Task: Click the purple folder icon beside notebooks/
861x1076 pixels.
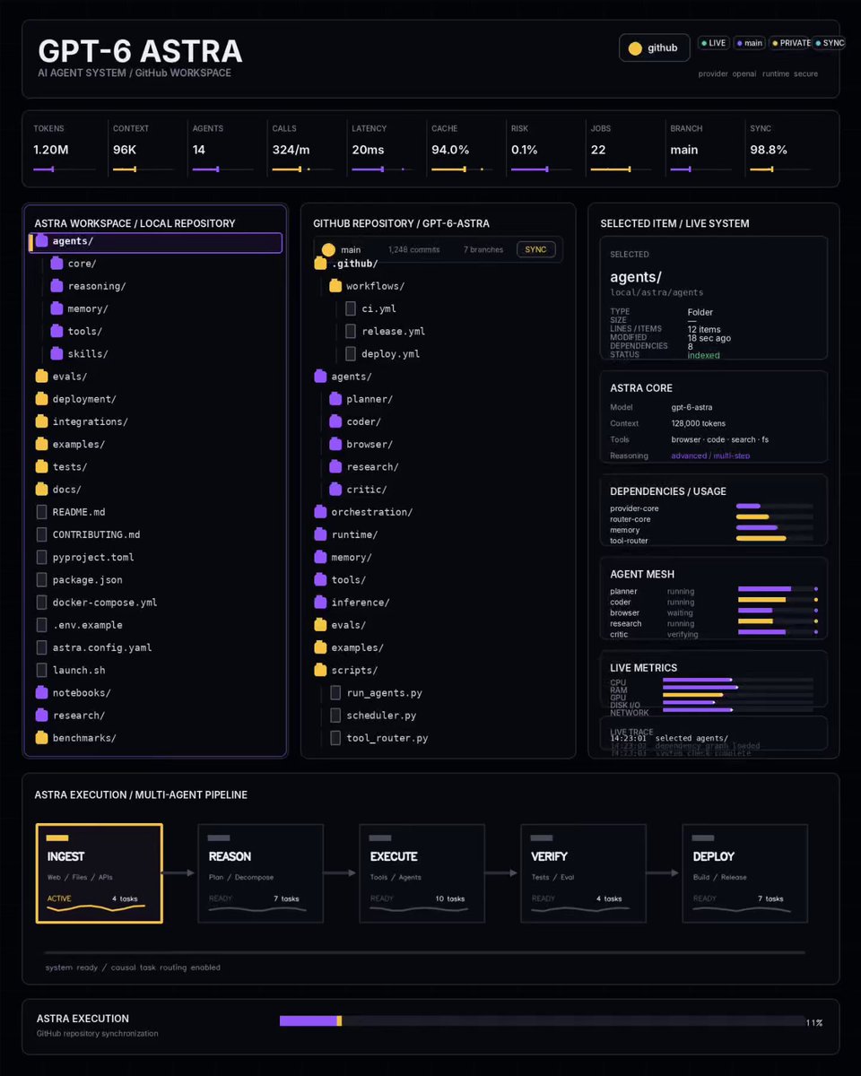Action: click(41, 692)
